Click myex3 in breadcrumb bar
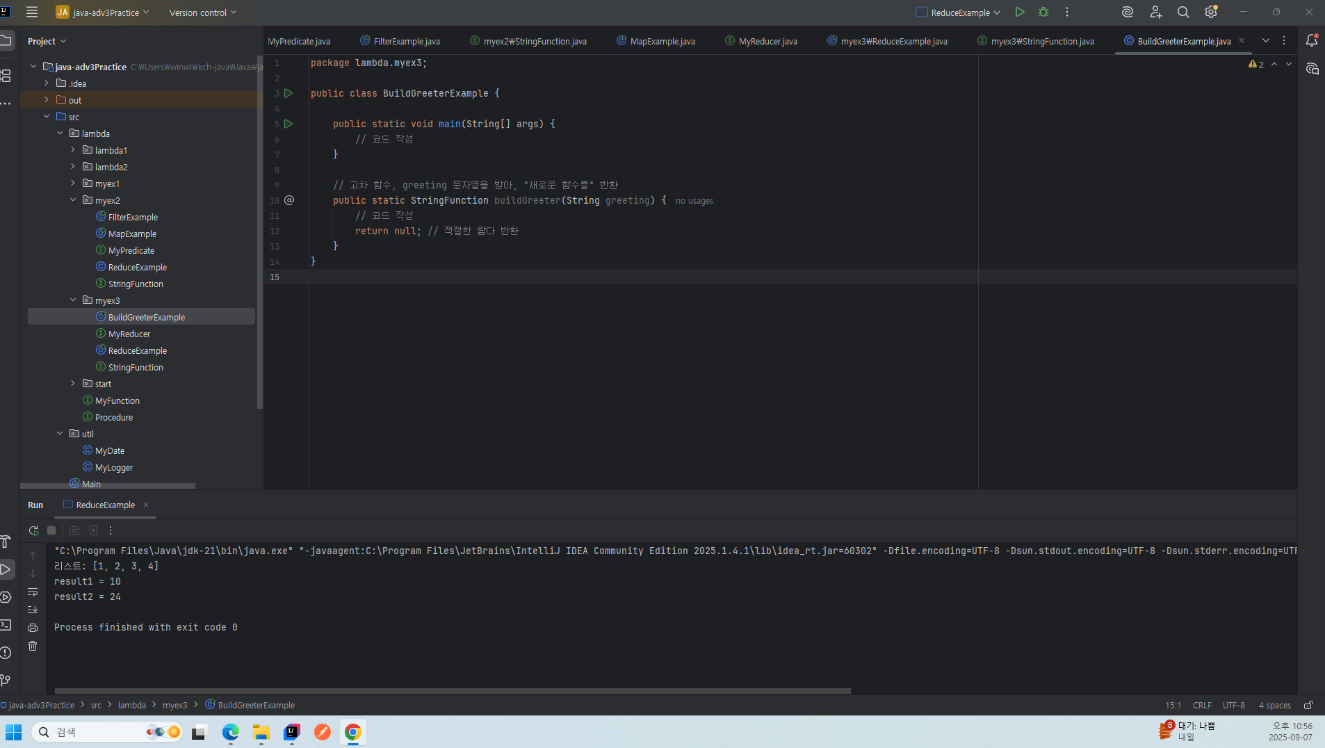 coord(175,705)
